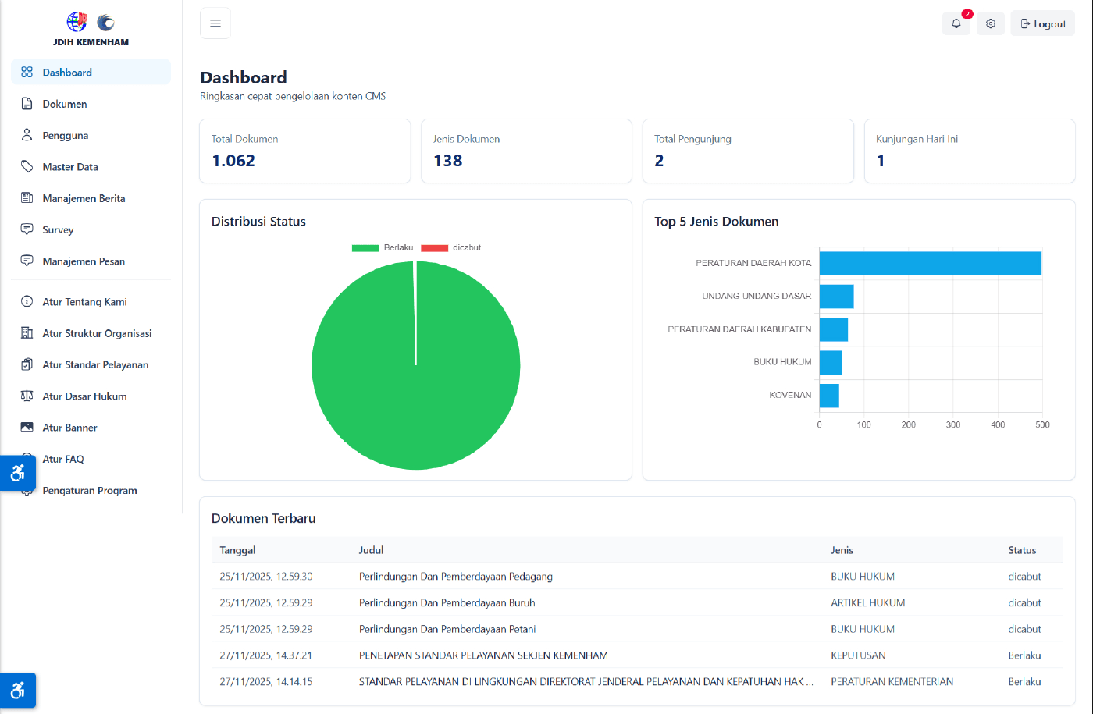Image resolution: width=1093 pixels, height=714 pixels.
Task: Click the Dashboard grid icon in sidebar
Action: click(x=27, y=72)
